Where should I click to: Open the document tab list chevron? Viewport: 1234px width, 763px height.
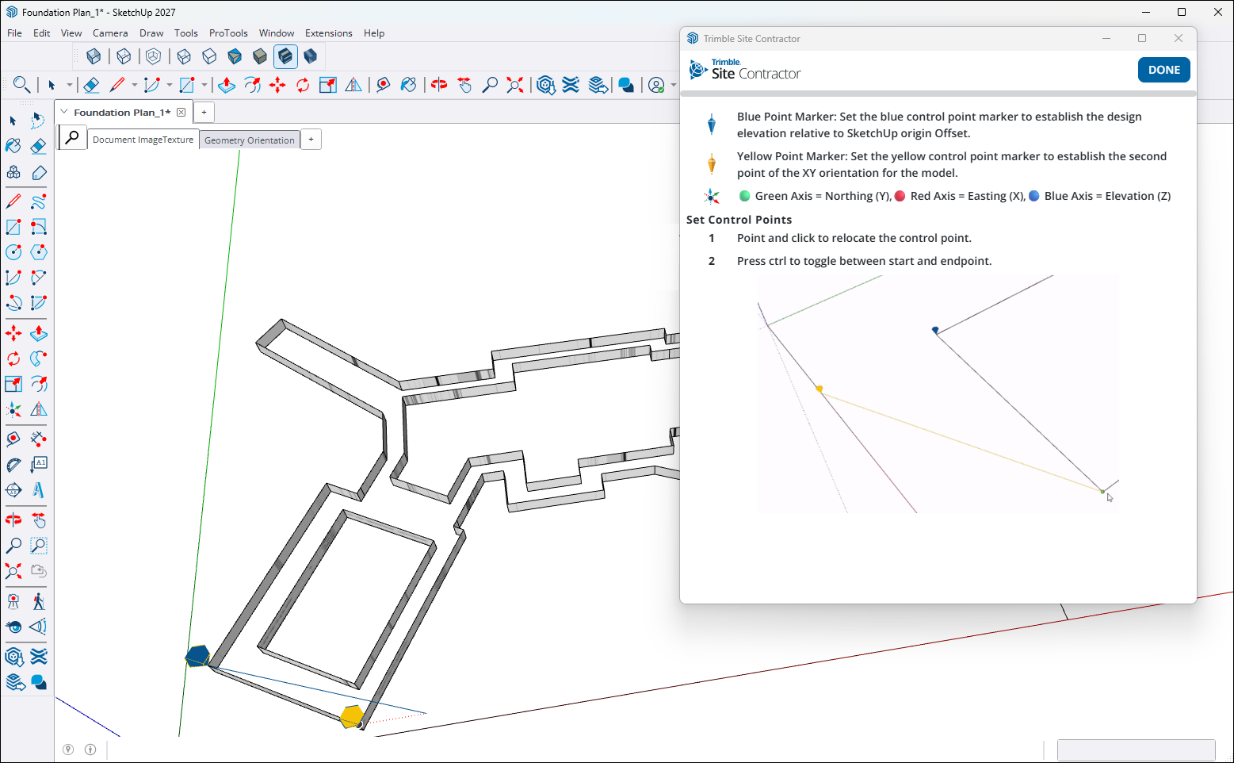pyautogui.click(x=64, y=112)
